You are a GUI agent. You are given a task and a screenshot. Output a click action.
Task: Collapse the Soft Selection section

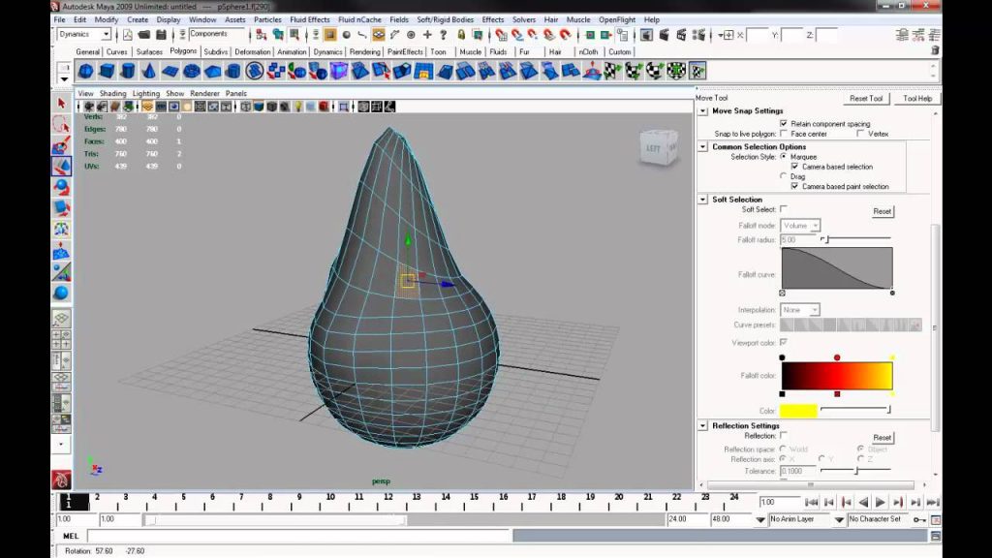pyautogui.click(x=702, y=200)
